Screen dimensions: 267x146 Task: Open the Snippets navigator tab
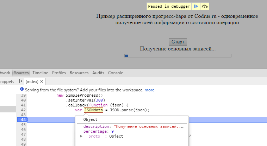point(7,81)
